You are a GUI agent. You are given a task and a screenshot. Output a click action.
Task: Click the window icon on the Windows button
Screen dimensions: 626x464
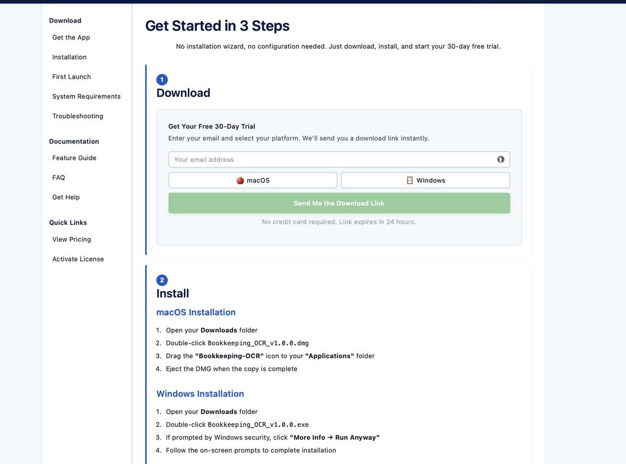(x=409, y=179)
